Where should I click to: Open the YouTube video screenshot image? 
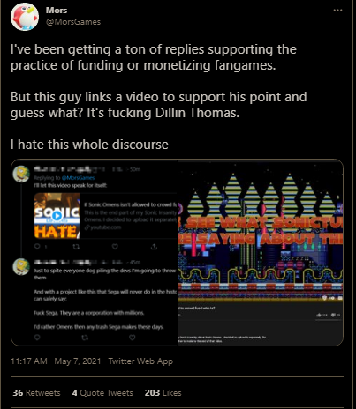tap(261, 253)
